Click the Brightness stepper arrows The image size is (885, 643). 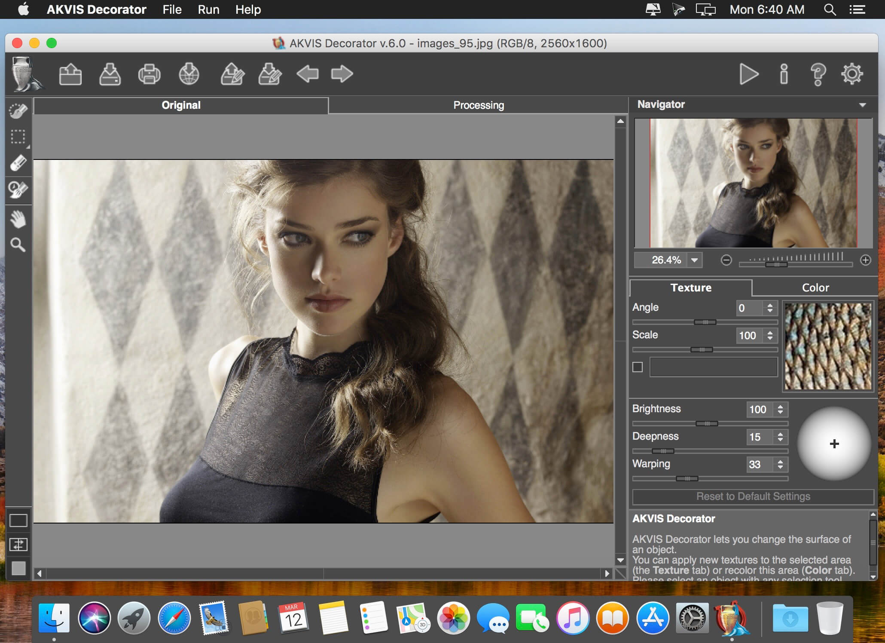click(x=780, y=410)
